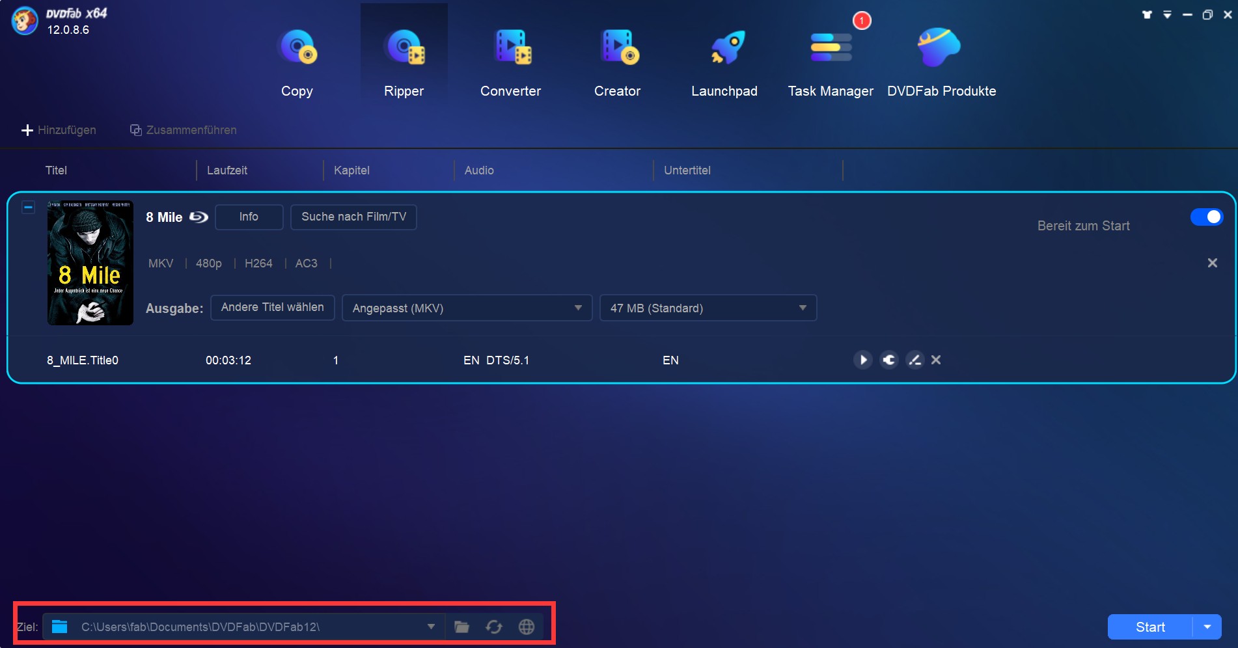Click Suche nach Film/TV button

coord(353,217)
